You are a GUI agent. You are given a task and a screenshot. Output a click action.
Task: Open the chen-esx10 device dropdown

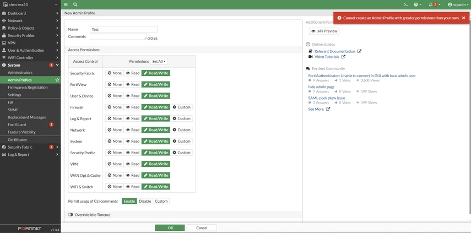tap(30, 4)
